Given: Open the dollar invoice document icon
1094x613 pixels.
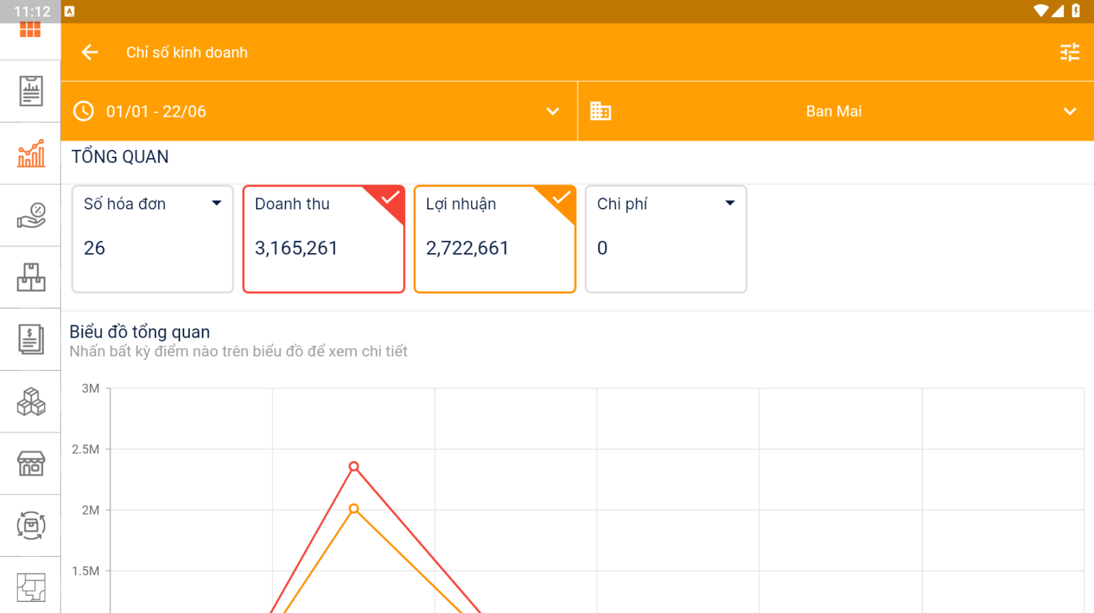Looking at the screenshot, I should click(x=30, y=340).
